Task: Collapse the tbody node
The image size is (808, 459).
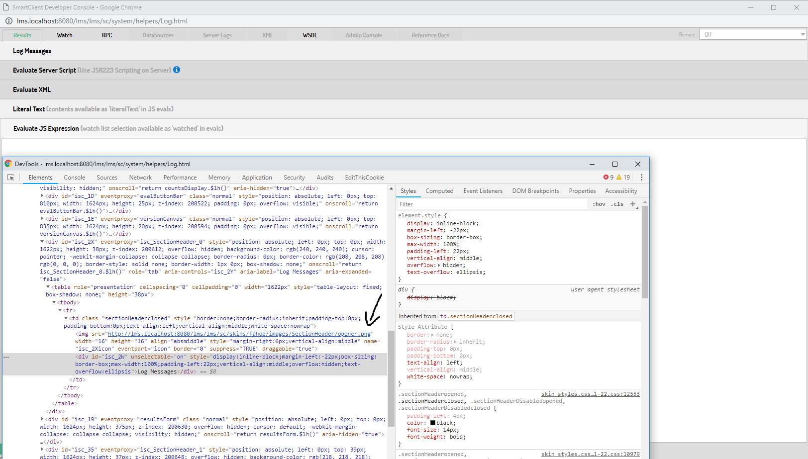Action: (54, 302)
